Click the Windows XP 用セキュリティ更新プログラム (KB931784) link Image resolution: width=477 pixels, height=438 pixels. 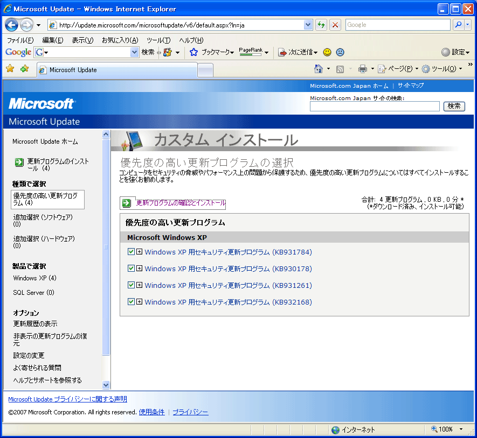pyautogui.click(x=228, y=252)
